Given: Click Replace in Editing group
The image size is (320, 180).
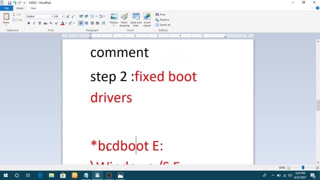Looking at the screenshot, I should [x=162, y=20].
